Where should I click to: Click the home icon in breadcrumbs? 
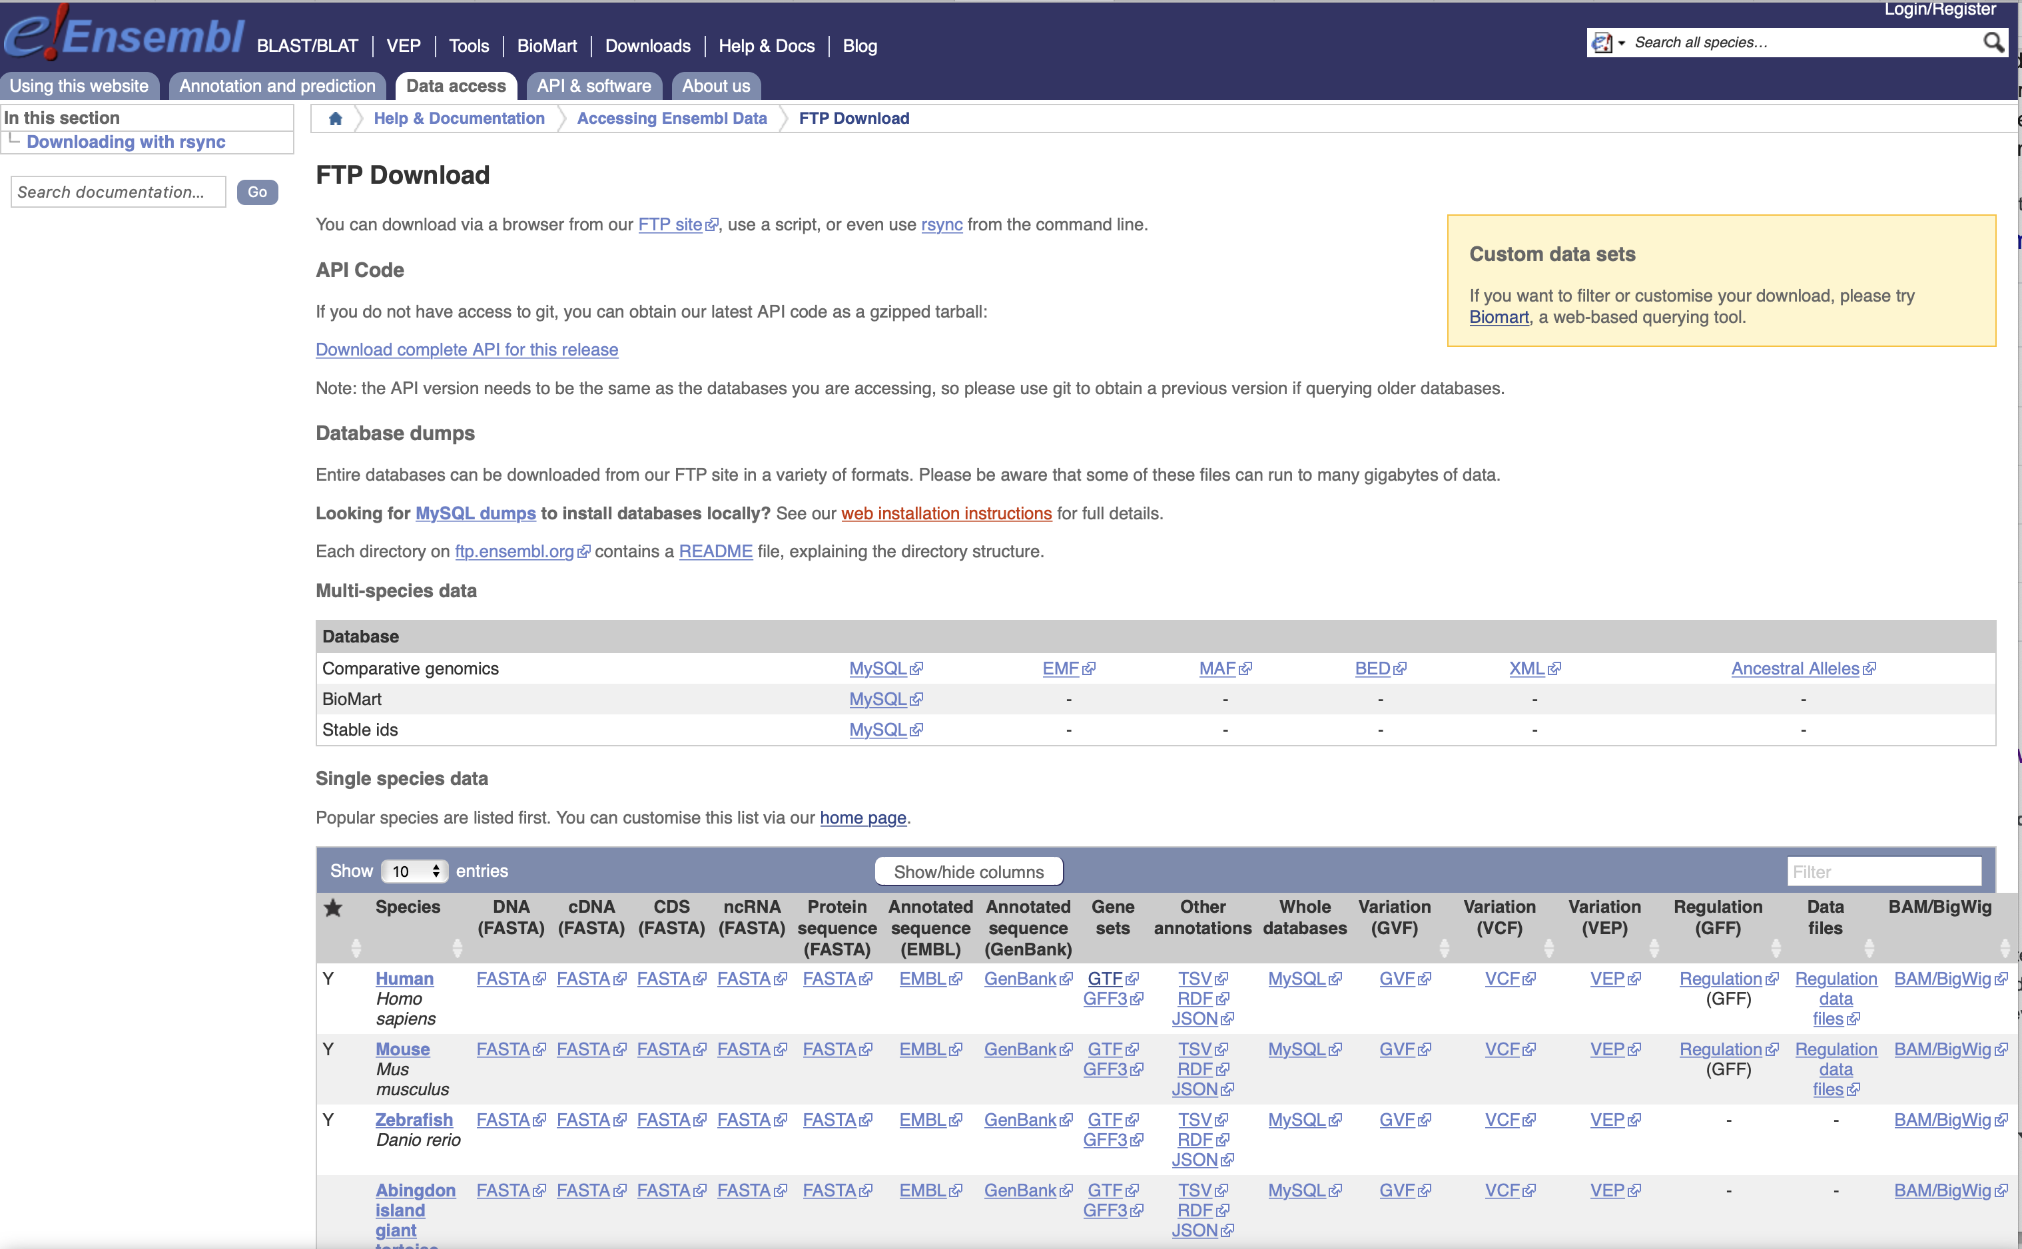point(334,118)
